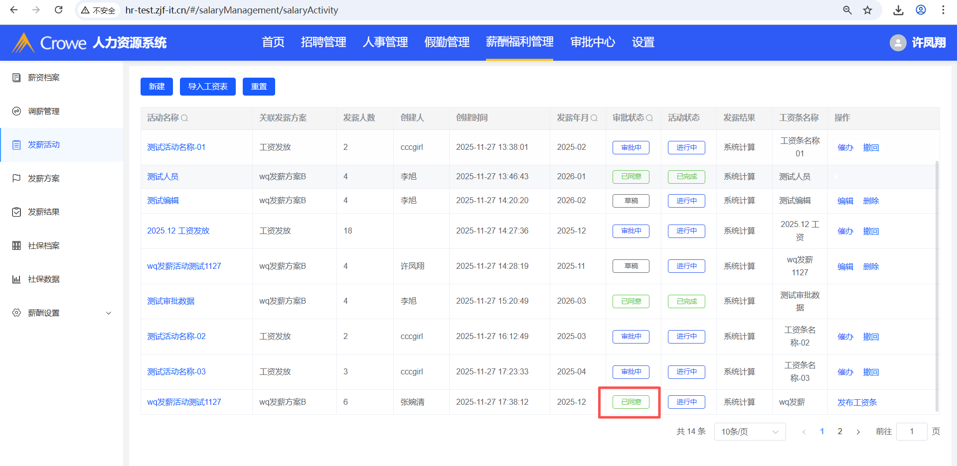Click the 前往 page number input field
Screen dimensions: 957x466
point(911,432)
